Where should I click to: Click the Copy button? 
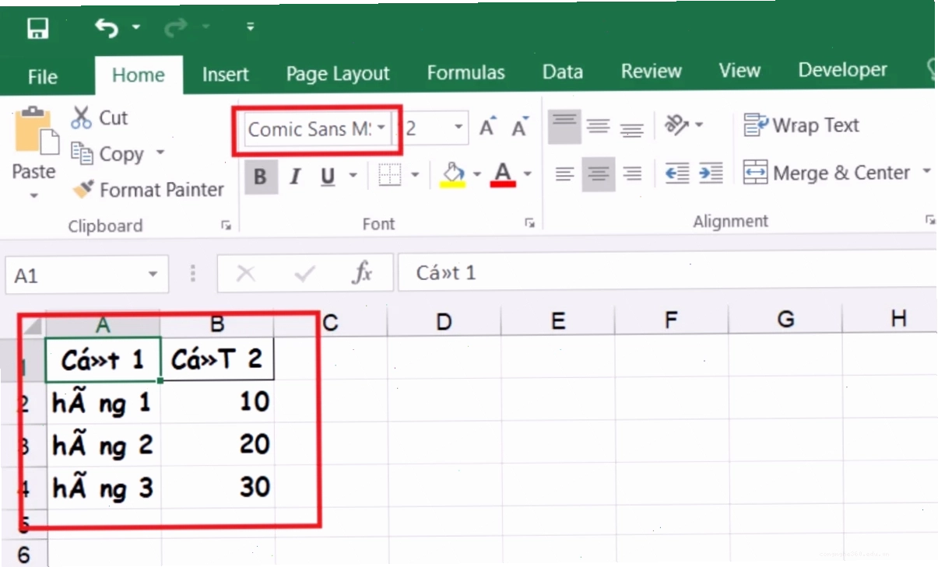108,154
